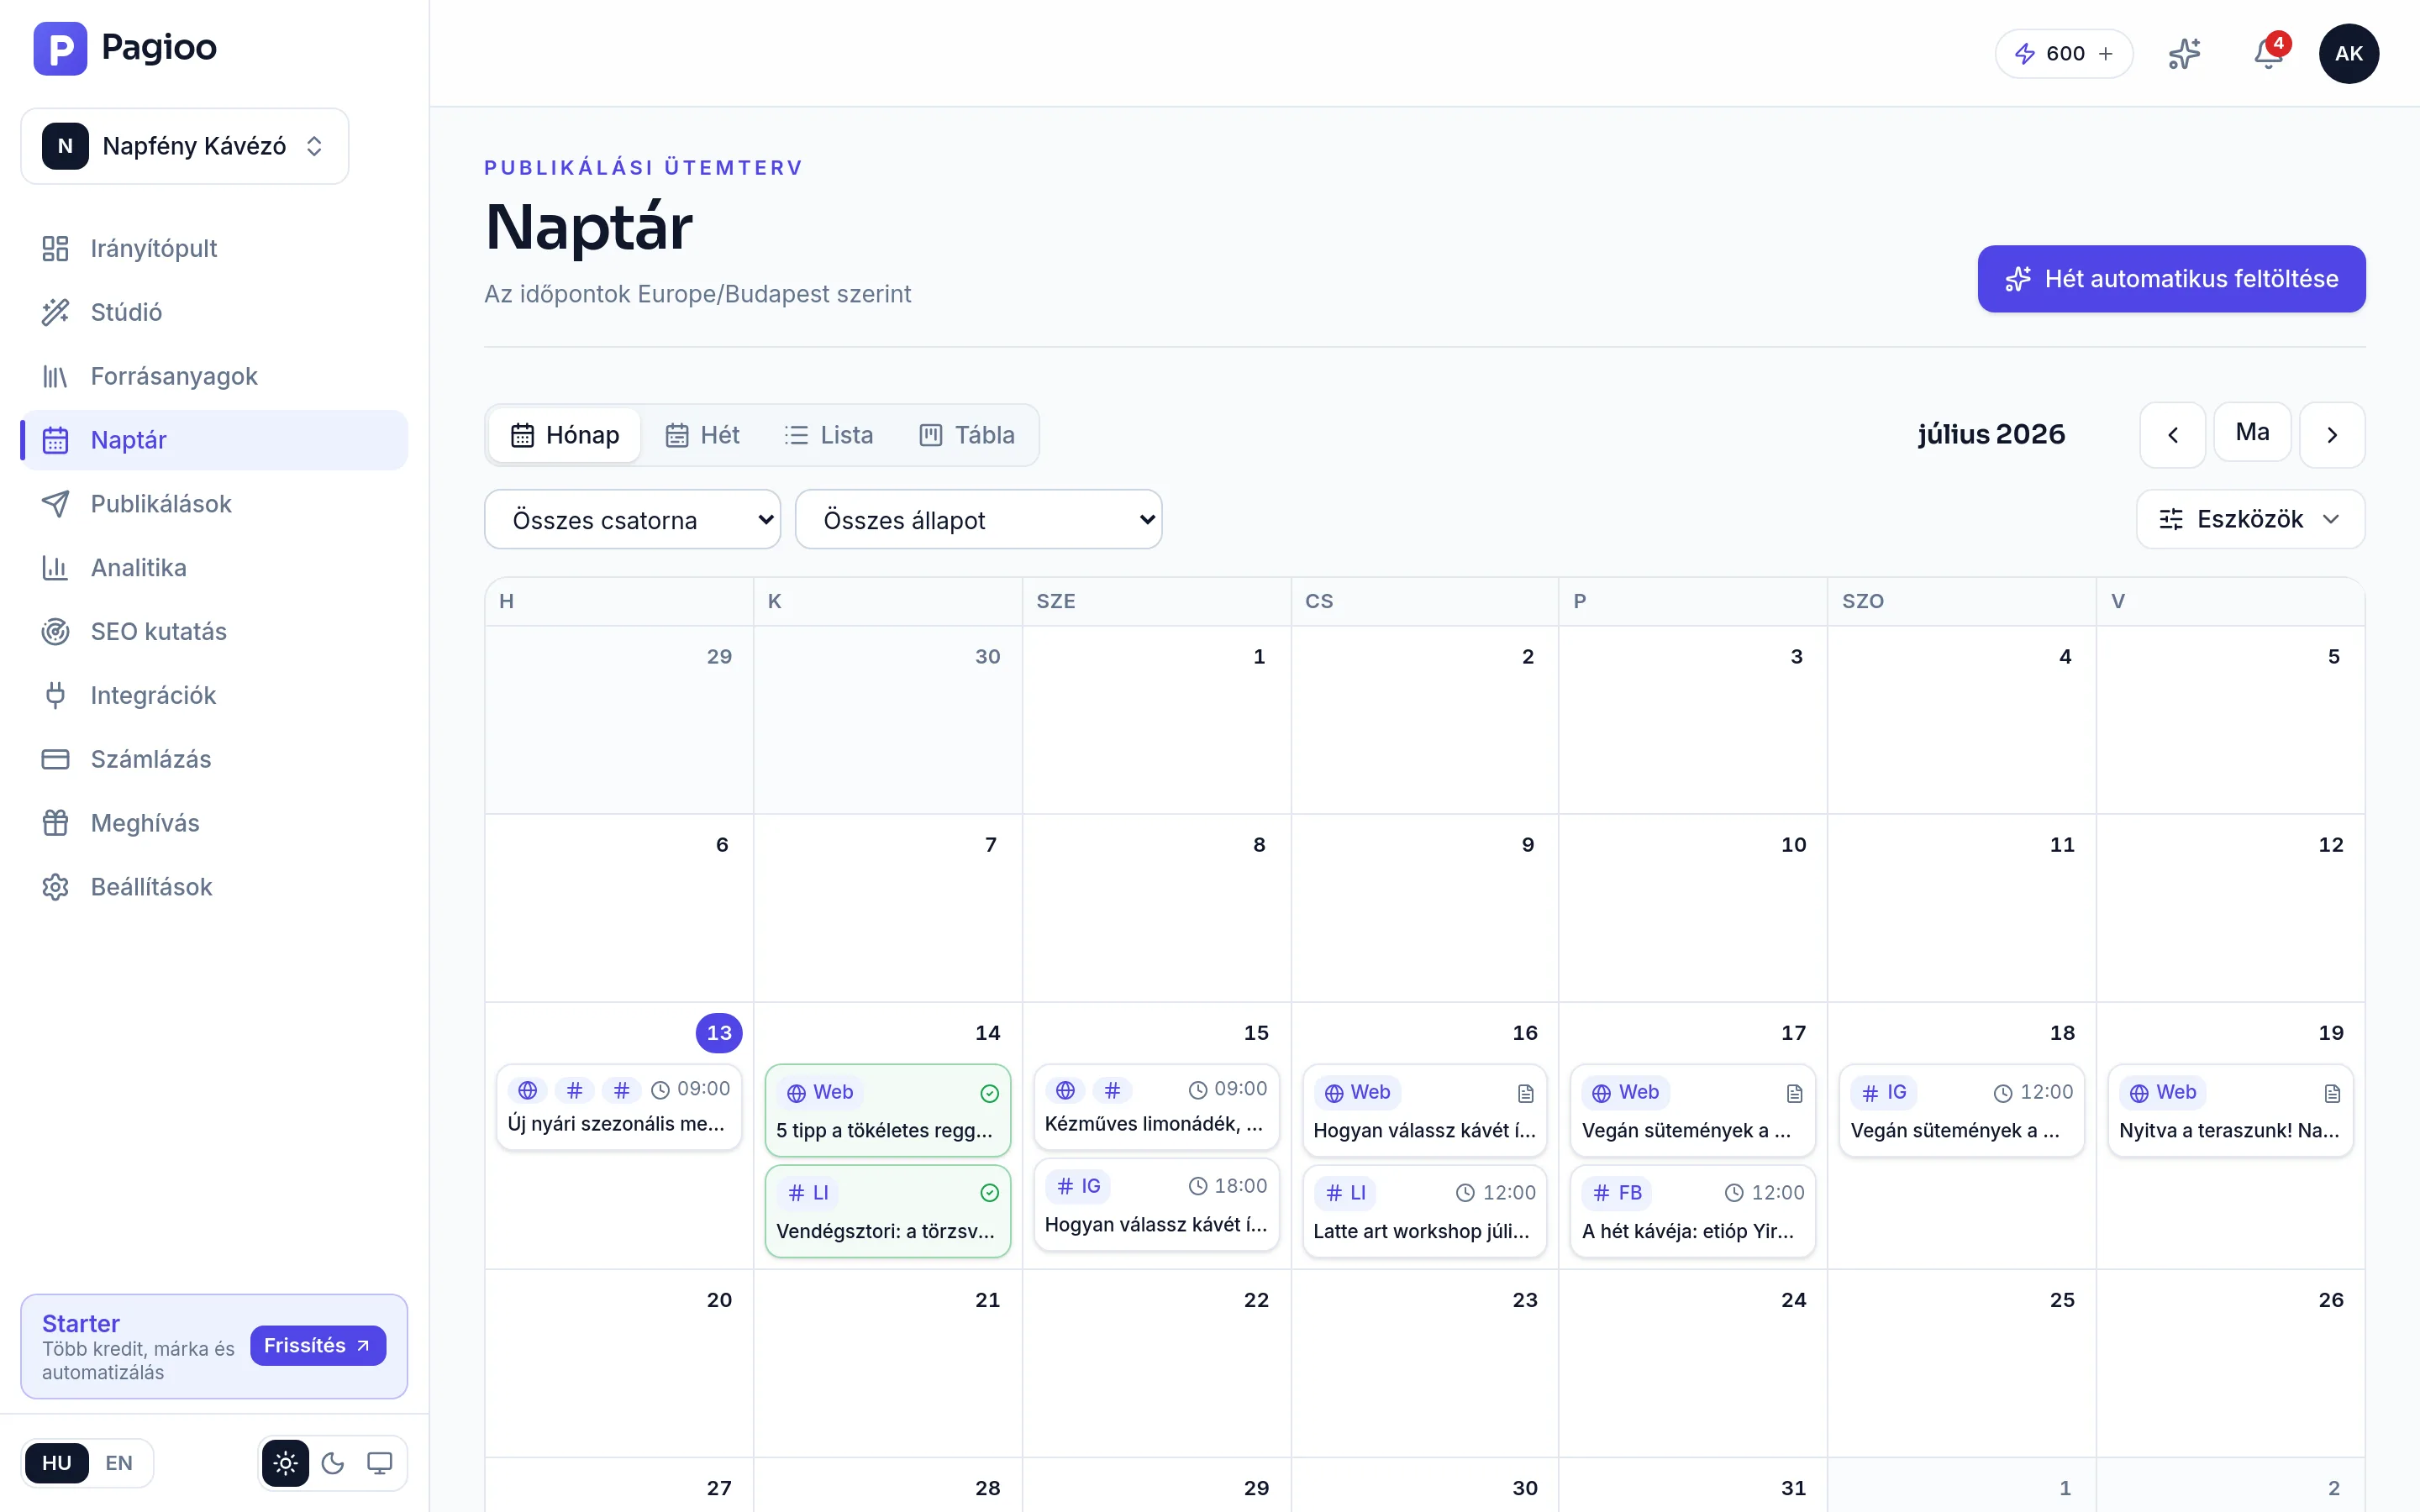Viewport: 2420px width, 1512px height.
Task: Switch to the Tábla board view
Action: click(x=967, y=435)
